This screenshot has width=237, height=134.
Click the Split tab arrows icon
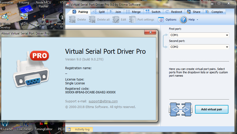[95, 12]
